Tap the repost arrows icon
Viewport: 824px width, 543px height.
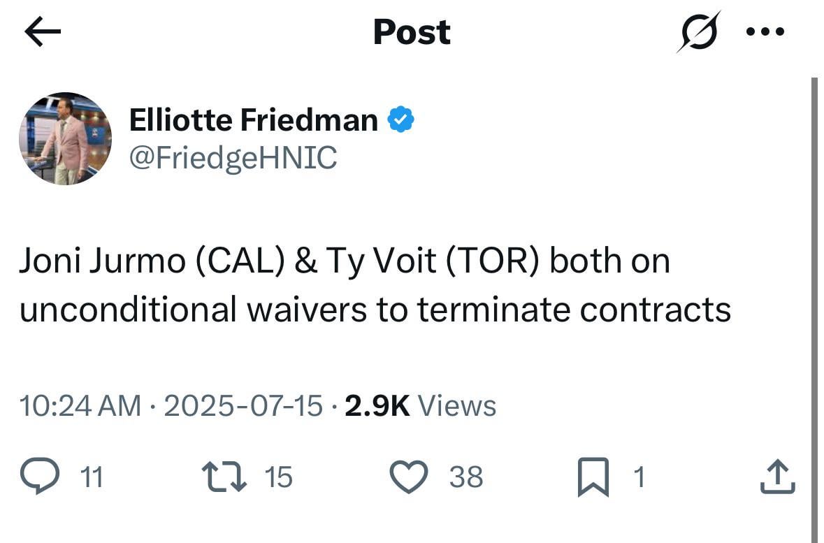224,477
